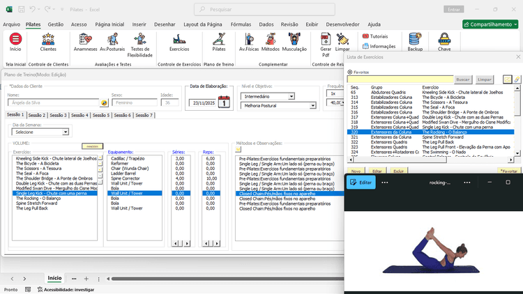
Task: Toggle the Favoritos radio button
Action: [349, 72]
